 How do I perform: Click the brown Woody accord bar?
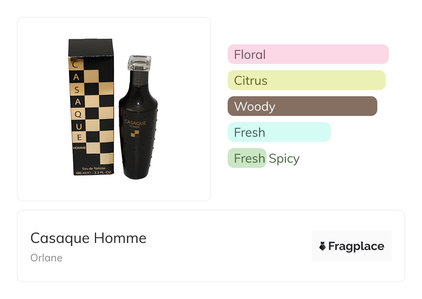pyautogui.click(x=302, y=106)
